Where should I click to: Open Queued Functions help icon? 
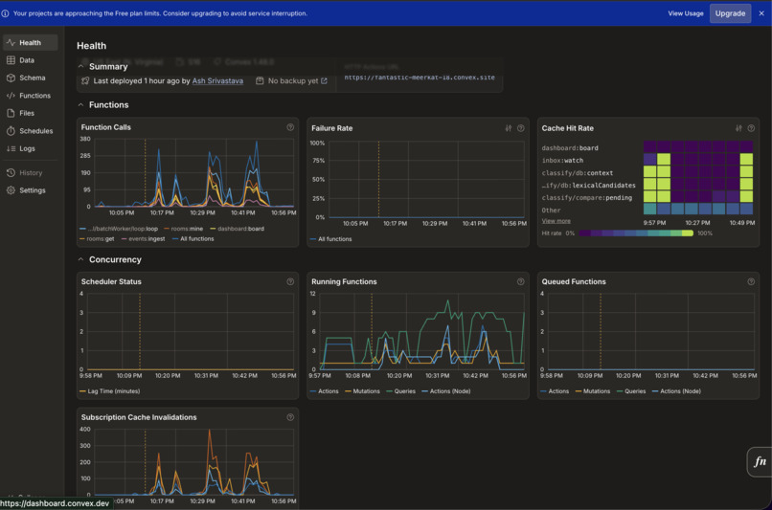751,282
